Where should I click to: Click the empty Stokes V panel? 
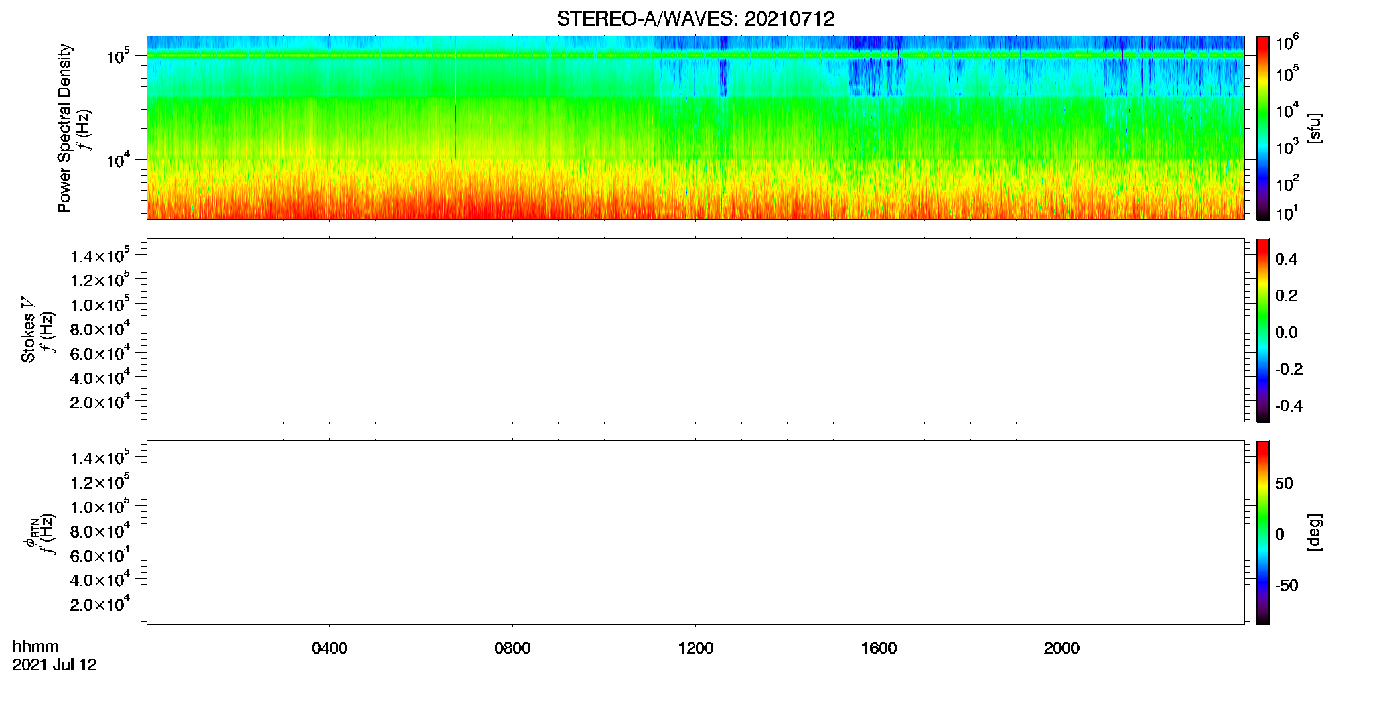[695, 330]
